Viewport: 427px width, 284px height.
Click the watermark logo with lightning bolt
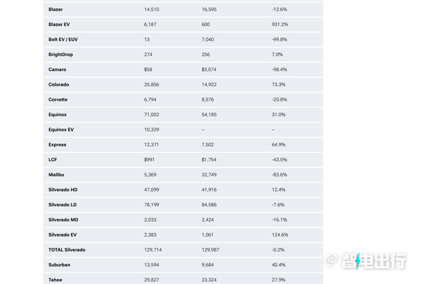click(366, 261)
